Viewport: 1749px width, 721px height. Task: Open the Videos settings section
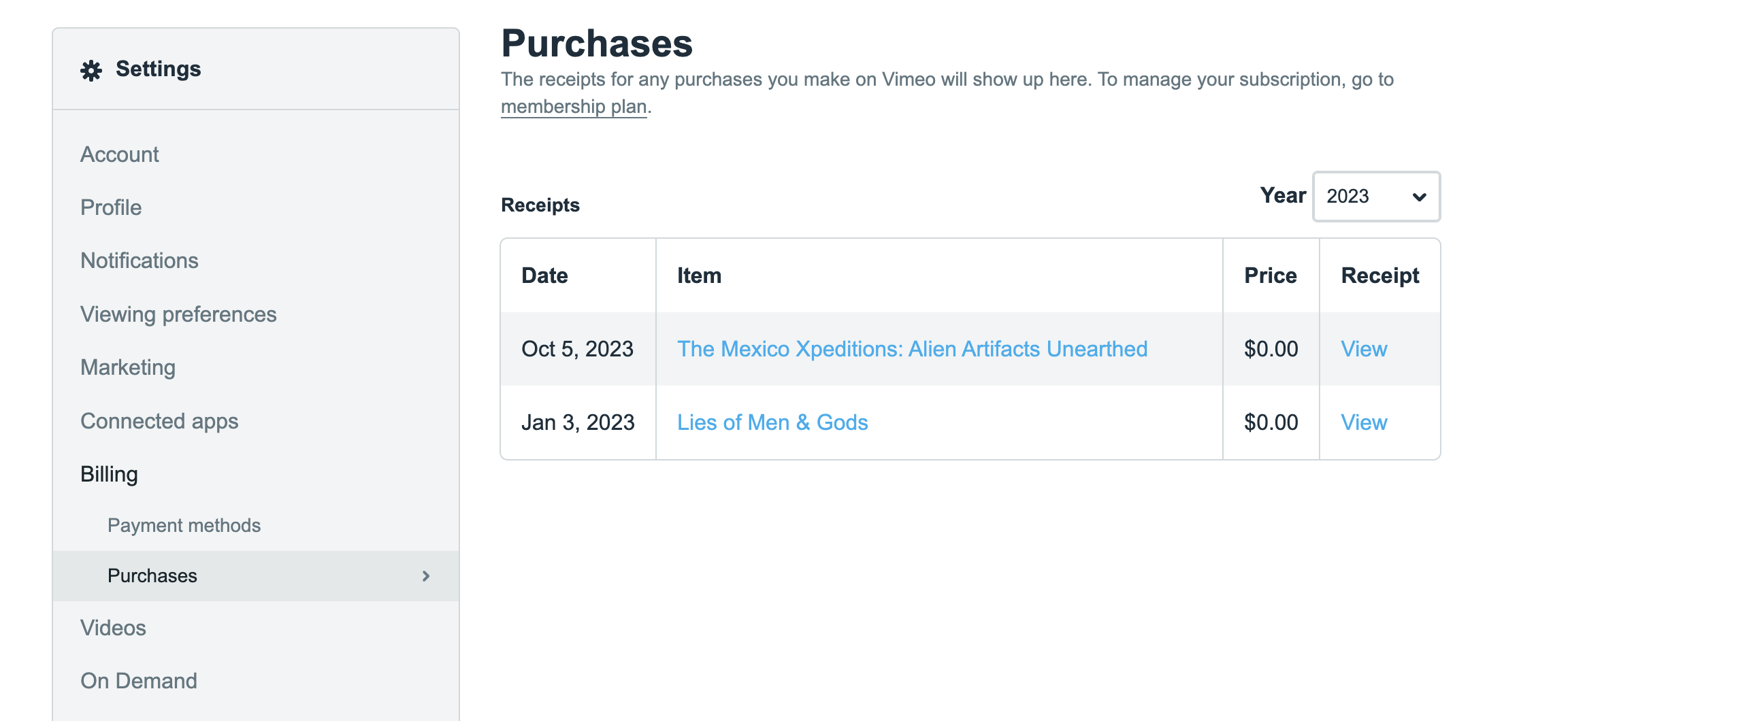click(x=113, y=628)
